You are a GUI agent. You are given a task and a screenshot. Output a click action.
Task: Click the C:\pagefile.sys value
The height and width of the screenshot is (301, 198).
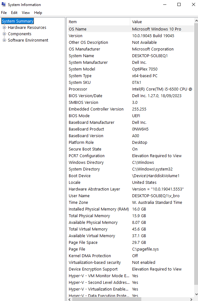pyautogui.click(x=145, y=249)
